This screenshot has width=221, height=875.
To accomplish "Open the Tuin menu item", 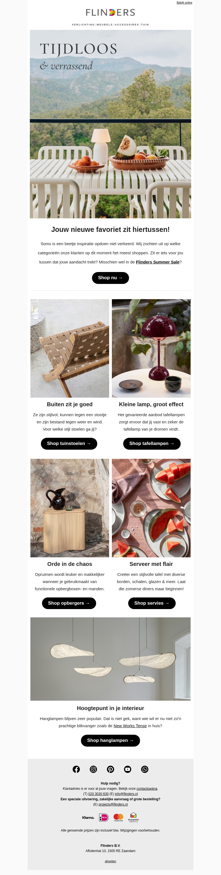I will pos(145,24).
